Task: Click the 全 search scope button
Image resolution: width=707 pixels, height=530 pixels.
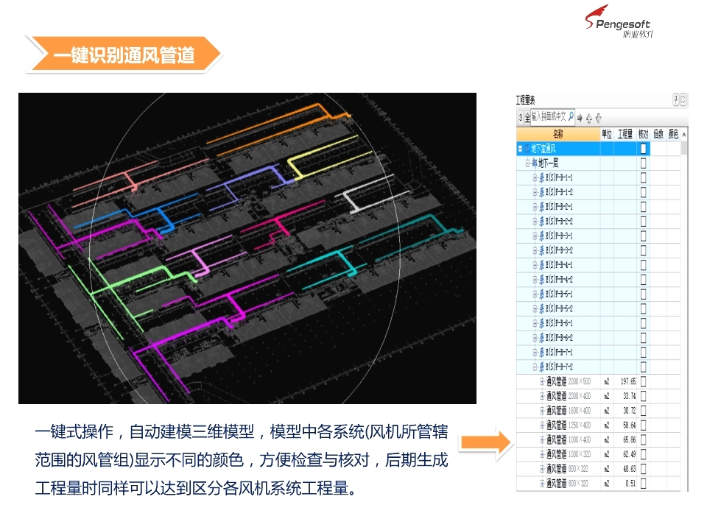Action: tap(527, 115)
